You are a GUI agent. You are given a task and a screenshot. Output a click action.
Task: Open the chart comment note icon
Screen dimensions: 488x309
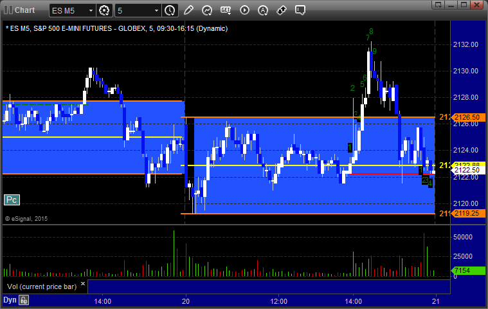[300, 10]
